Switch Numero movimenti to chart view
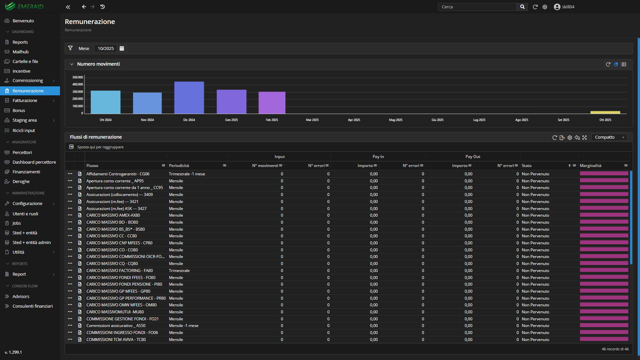Screen dimensions: 640x360 point(616,64)
